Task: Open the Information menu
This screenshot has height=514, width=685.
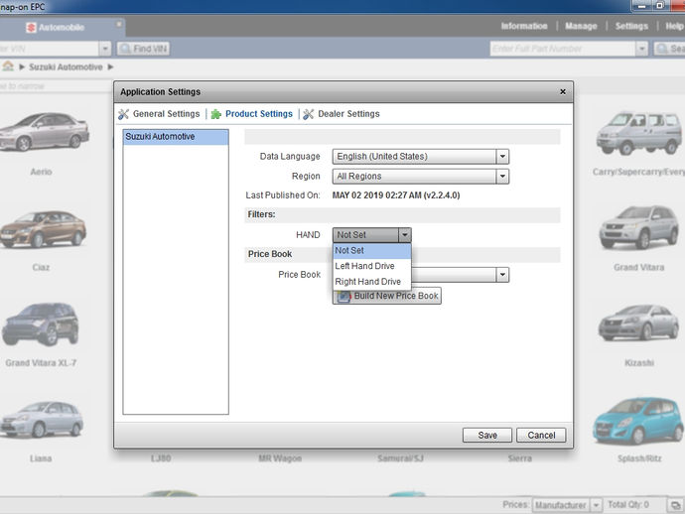Action: pos(524,26)
